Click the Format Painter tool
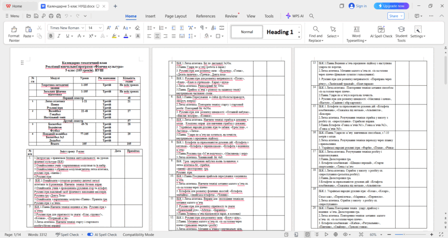This screenshot has height=238, width=448. [14, 34]
